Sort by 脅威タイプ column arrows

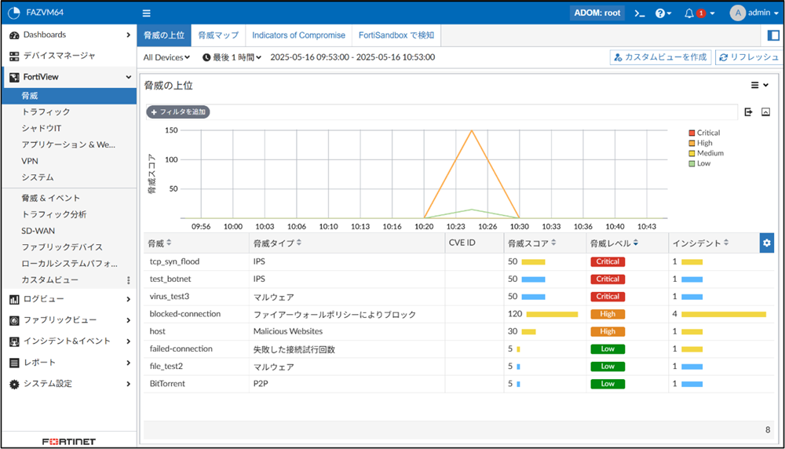tap(299, 243)
